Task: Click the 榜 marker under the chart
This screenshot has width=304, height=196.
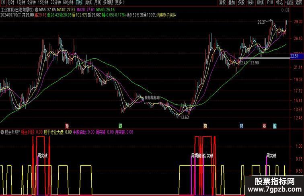Action: 205,126
